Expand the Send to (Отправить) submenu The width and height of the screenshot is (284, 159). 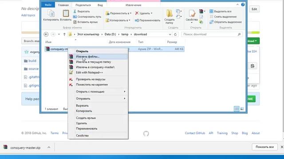(x=98, y=98)
